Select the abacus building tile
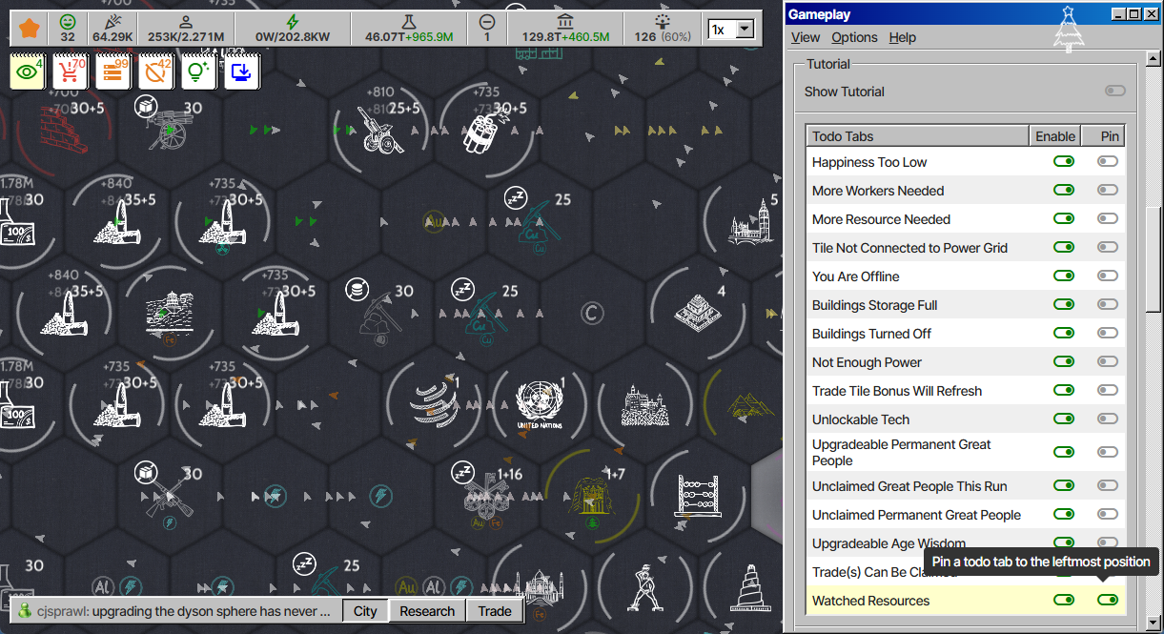This screenshot has height=634, width=1164. click(694, 496)
